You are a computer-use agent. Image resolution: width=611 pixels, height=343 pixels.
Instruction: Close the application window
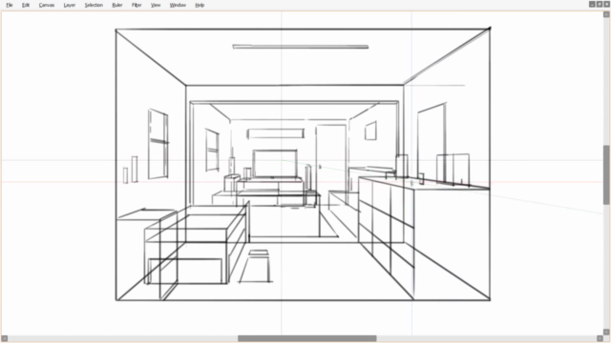coord(606,4)
